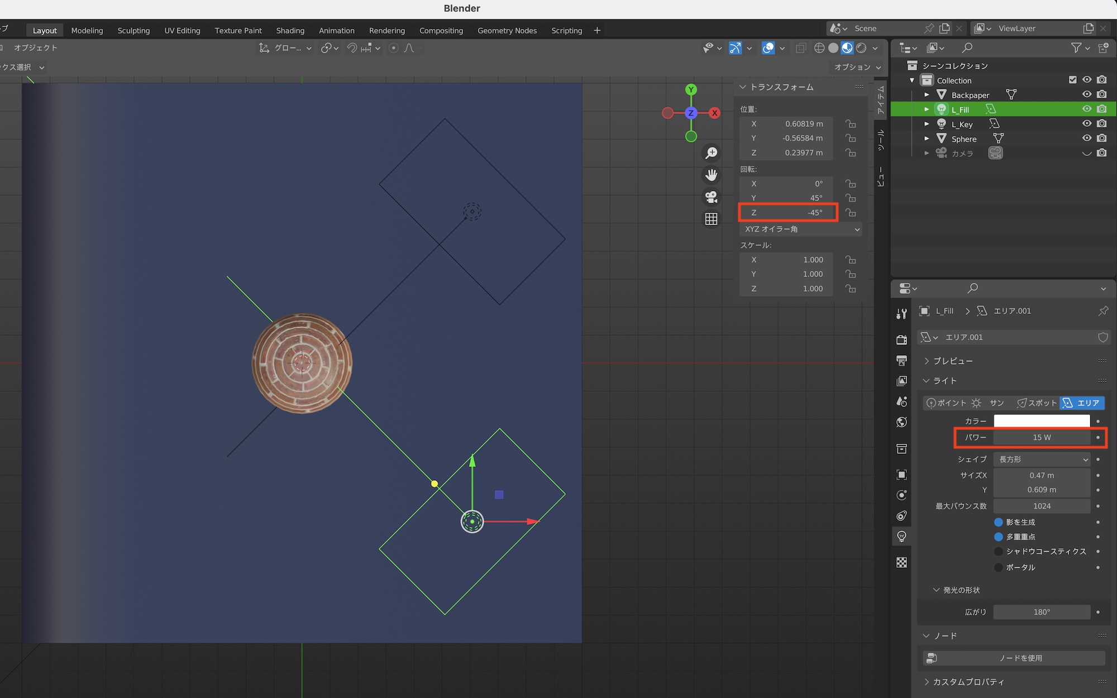Click the Power 15 W field
This screenshot has height=698, width=1117.
click(x=1042, y=437)
